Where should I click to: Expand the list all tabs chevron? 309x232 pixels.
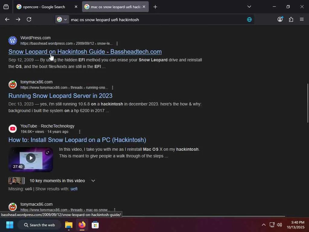[249, 7]
